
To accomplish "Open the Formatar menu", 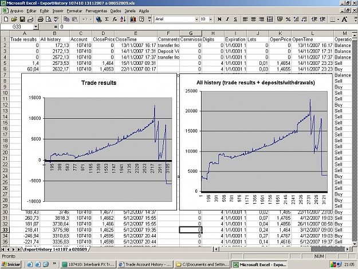I will tap(74, 11).
